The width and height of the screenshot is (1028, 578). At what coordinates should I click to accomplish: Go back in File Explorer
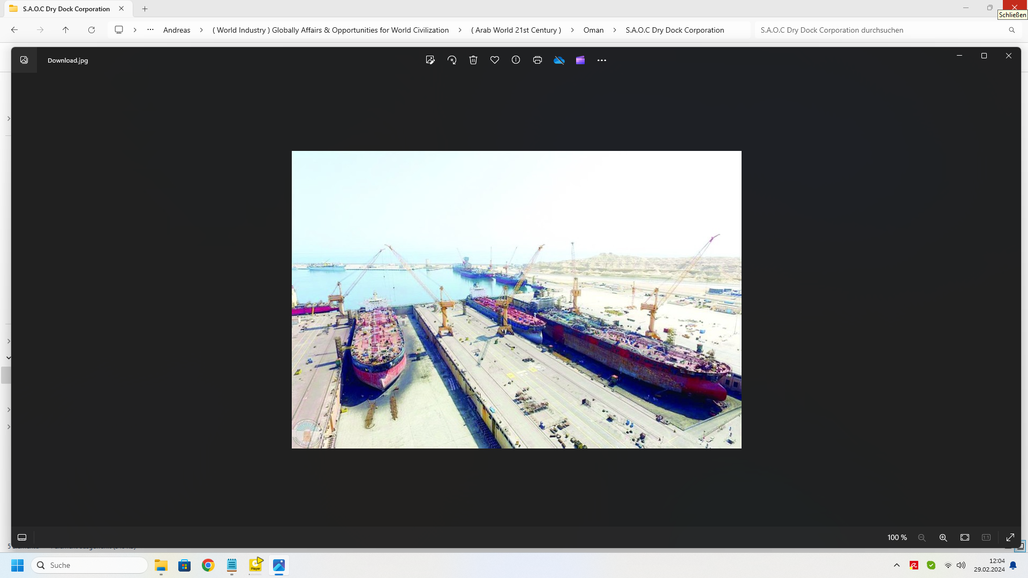(14, 30)
